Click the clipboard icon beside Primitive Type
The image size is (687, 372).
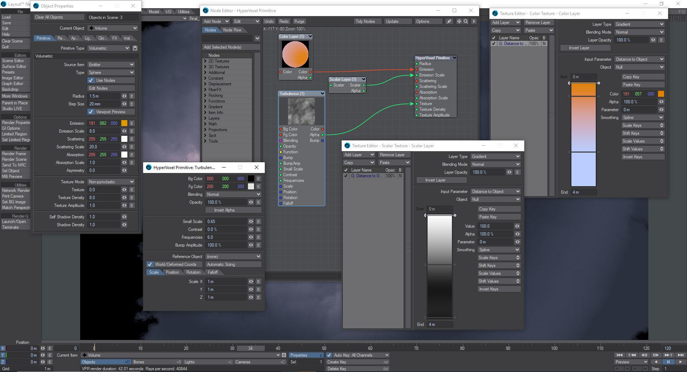click(x=135, y=48)
